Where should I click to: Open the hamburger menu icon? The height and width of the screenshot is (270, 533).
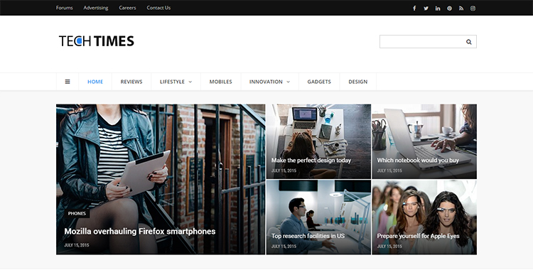pos(68,82)
